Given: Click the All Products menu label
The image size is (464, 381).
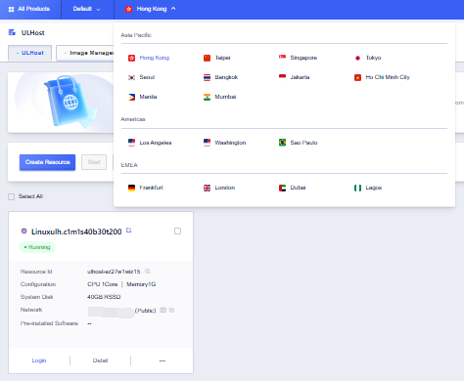Looking at the screenshot, I should [34, 9].
